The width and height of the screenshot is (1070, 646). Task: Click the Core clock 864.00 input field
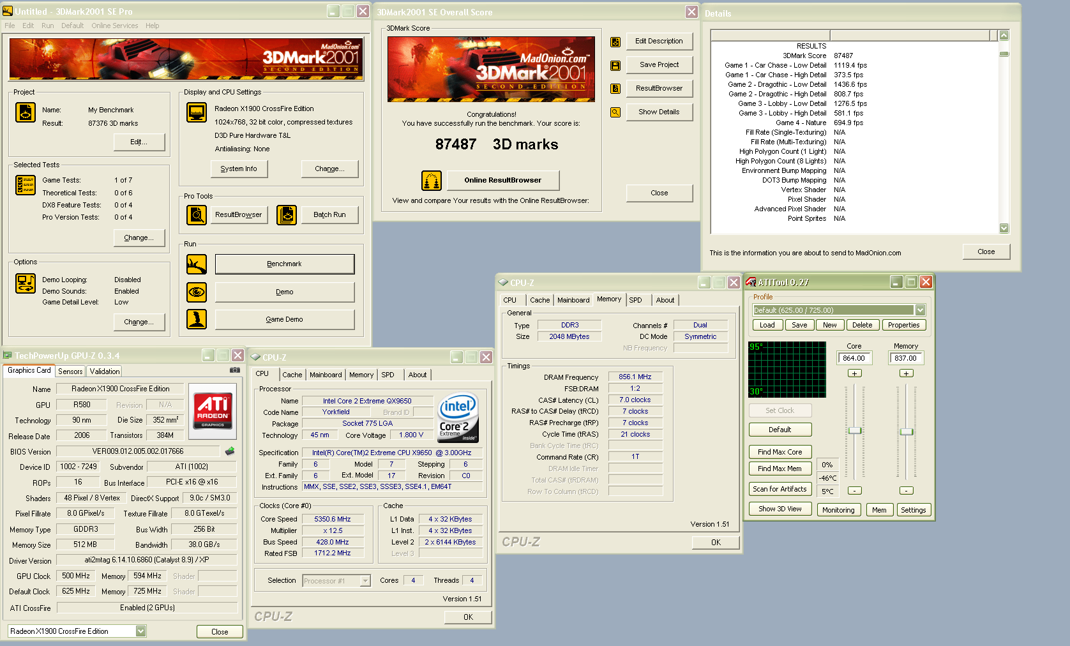(854, 358)
